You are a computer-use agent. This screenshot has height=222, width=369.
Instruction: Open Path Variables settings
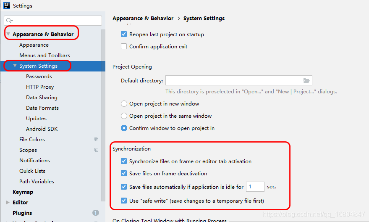pyautogui.click(x=37, y=181)
